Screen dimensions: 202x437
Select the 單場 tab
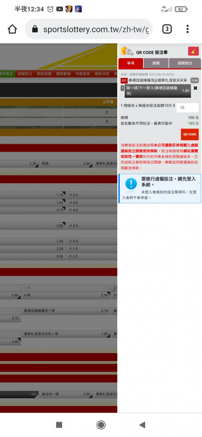click(x=131, y=63)
